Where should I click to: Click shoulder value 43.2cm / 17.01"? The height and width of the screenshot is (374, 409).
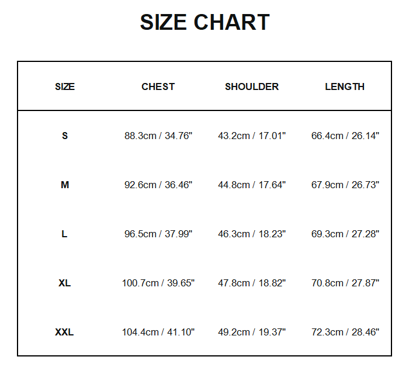(252, 136)
